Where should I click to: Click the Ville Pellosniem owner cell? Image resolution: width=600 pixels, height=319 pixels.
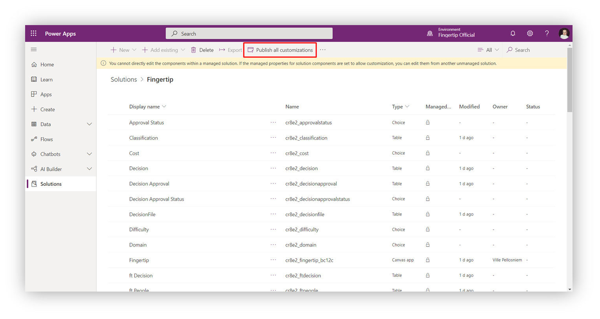click(x=507, y=260)
